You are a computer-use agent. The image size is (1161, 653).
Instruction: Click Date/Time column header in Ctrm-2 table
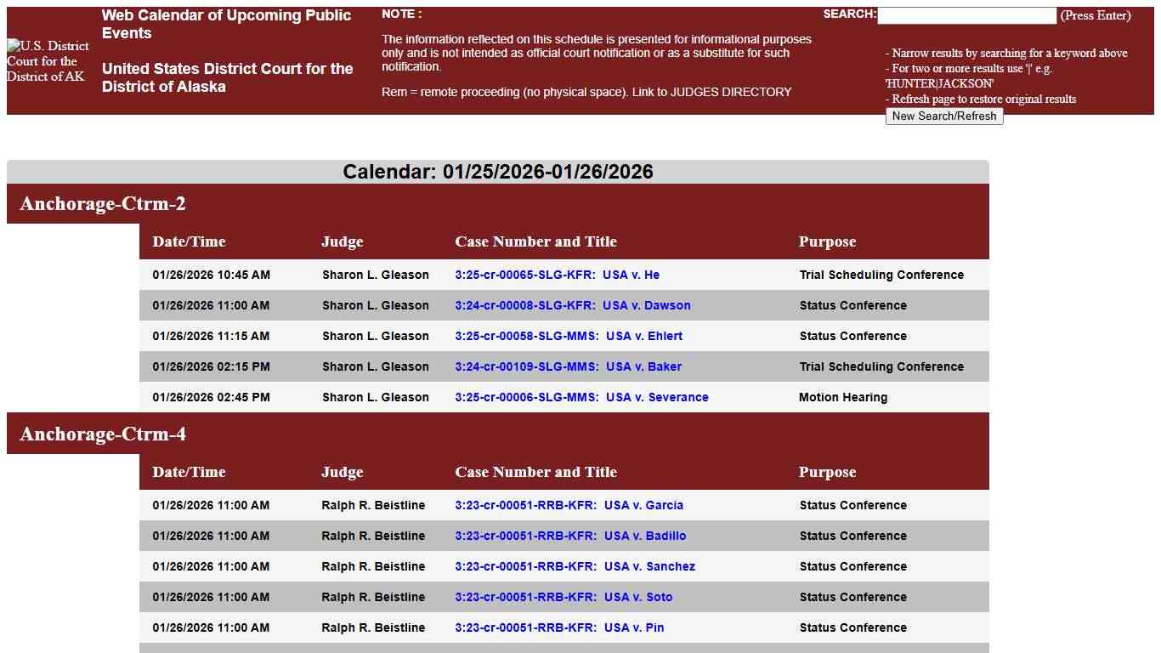pyautogui.click(x=189, y=241)
